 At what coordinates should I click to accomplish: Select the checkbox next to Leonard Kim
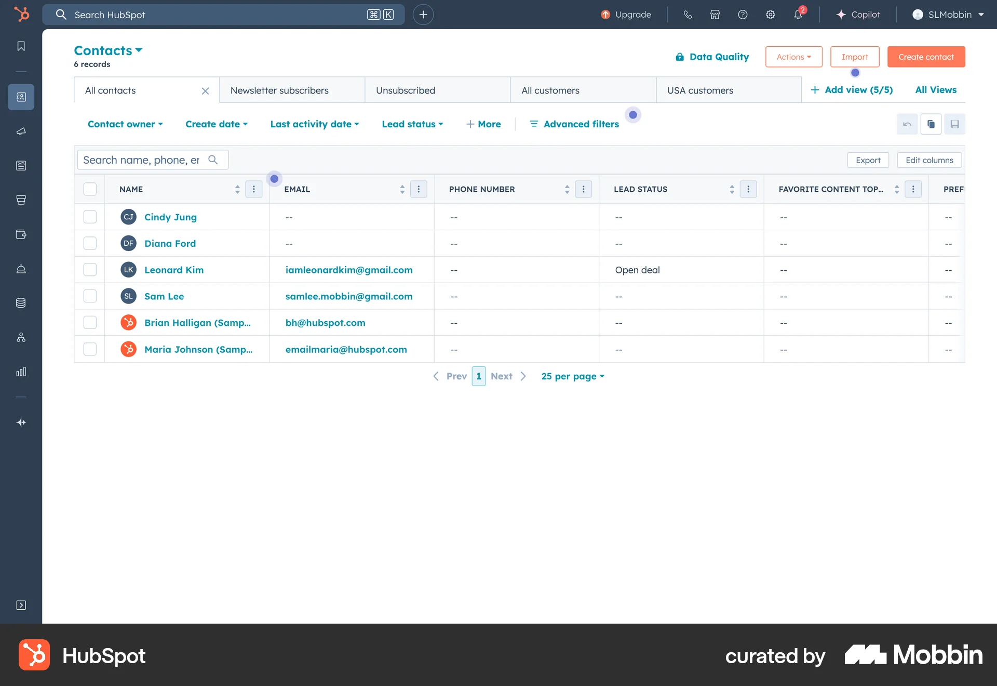(89, 269)
